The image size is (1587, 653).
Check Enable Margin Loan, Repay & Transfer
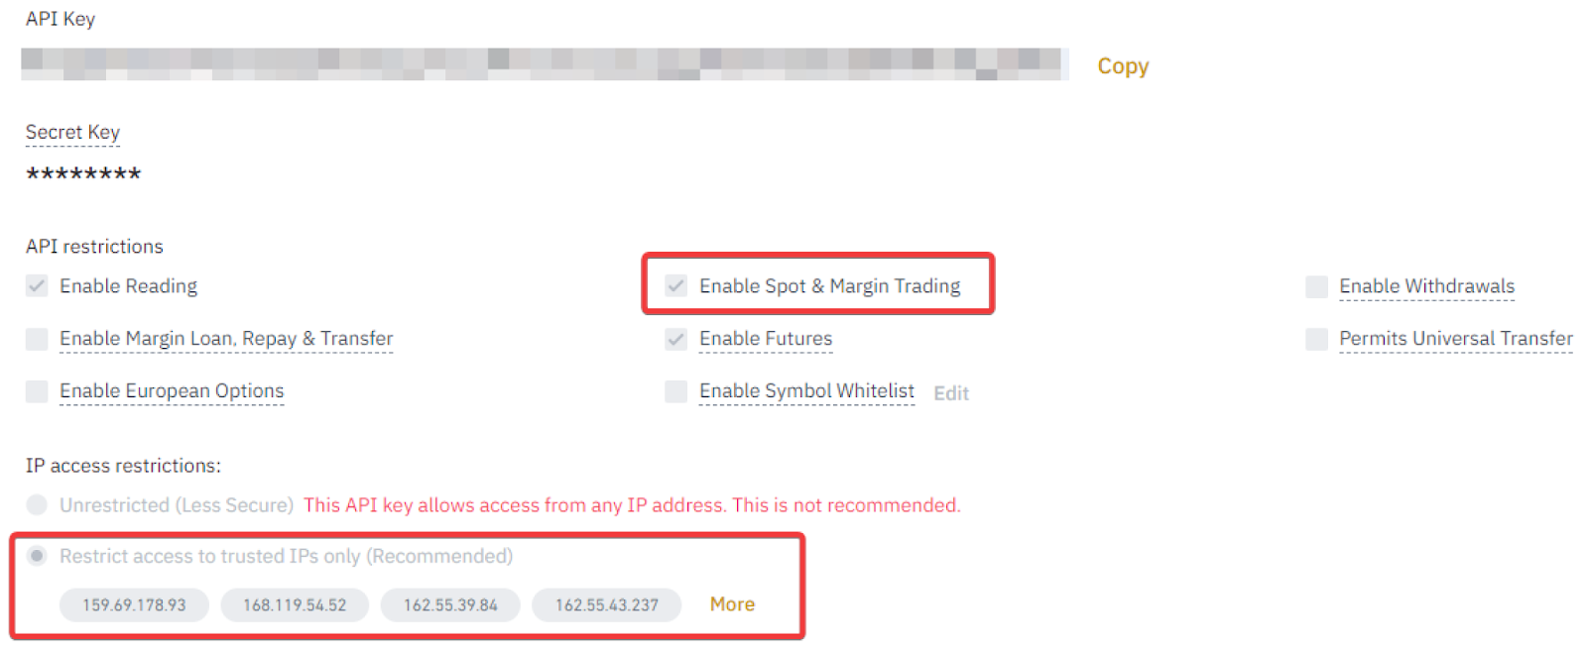pyautogui.click(x=37, y=339)
